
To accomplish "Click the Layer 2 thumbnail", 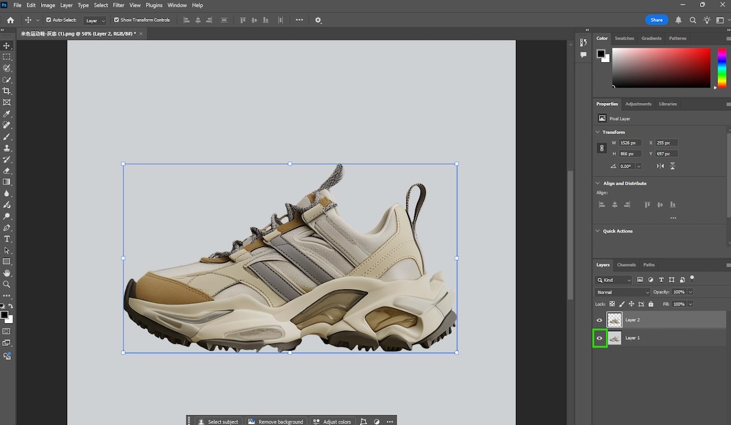I will [615, 320].
